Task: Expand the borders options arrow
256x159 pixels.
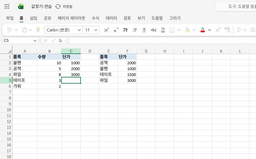Action: tap(179, 30)
